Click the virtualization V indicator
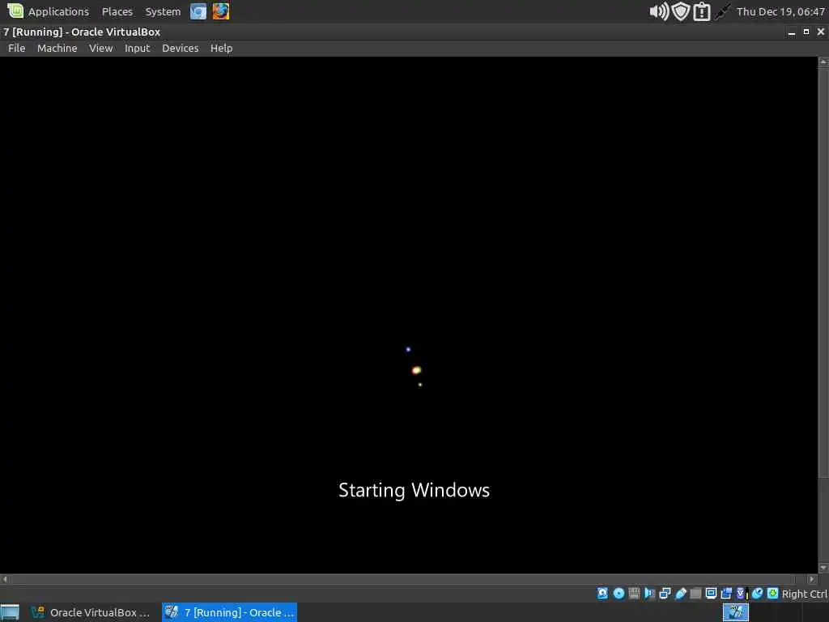 point(742,594)
